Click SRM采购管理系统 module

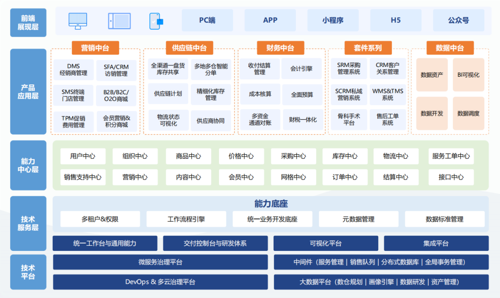349,68
